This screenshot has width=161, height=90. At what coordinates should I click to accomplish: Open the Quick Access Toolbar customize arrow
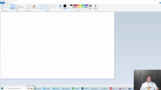(x=9, y=1)
